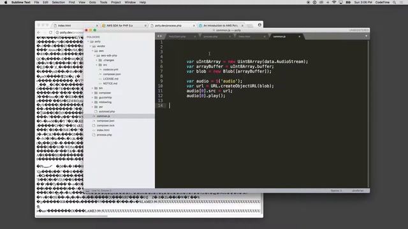
Task: Expand the composer folder
Action: click(92, 93)
